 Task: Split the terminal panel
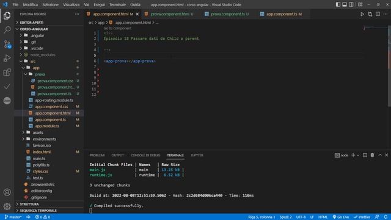(x=365, y=155)
